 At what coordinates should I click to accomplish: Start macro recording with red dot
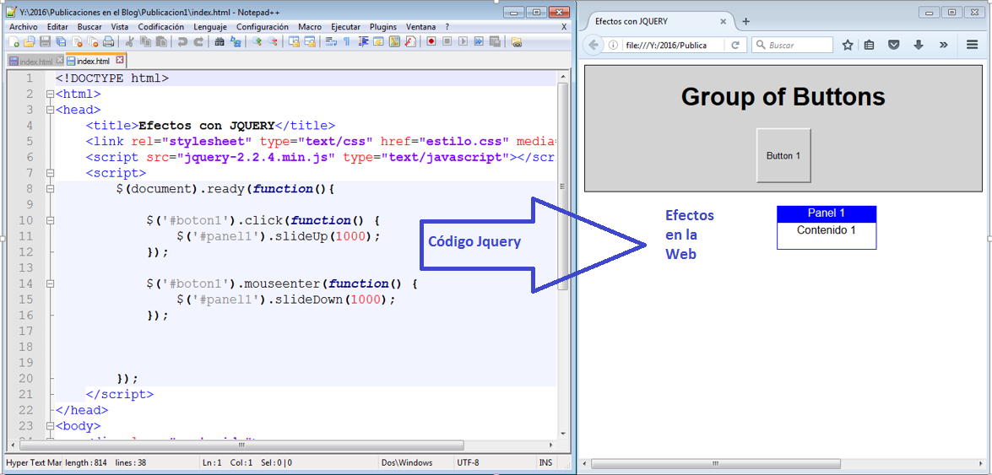point(431,42)
